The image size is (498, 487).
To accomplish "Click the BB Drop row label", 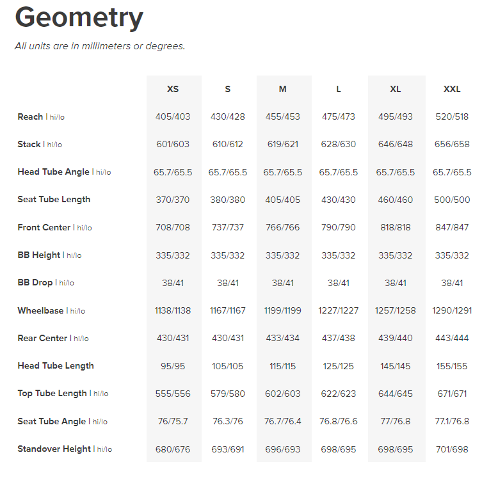I will (x=35, y=282).
